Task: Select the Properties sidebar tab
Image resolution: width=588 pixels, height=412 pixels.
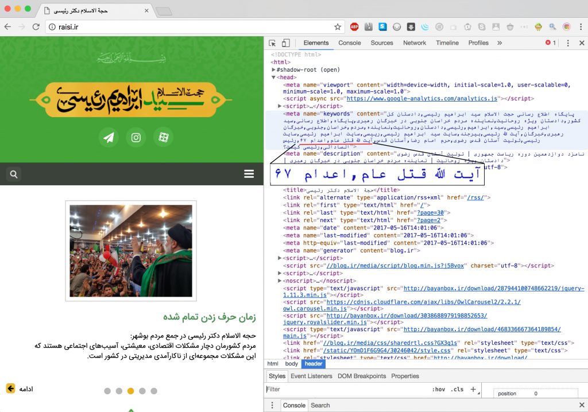Action: [x=405, y=376]
